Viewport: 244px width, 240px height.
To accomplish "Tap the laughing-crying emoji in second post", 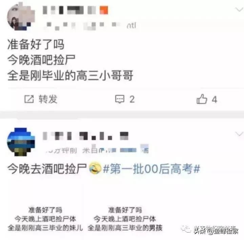I will [95, 168].
